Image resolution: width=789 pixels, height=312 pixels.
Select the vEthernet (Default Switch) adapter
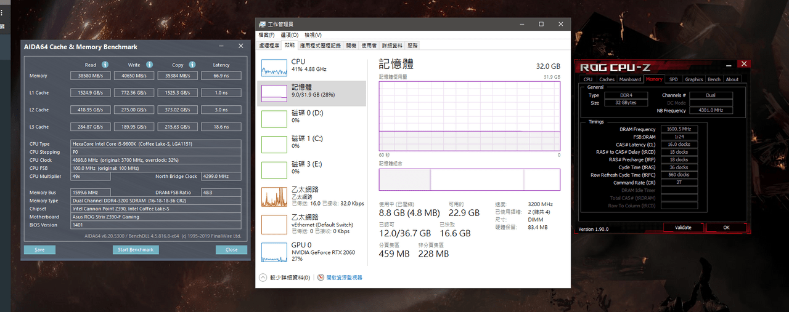pyautogui.click(x=312, y=224)
